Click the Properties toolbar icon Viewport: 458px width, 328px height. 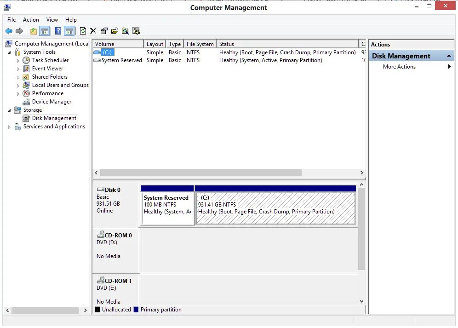pos(104,31)
